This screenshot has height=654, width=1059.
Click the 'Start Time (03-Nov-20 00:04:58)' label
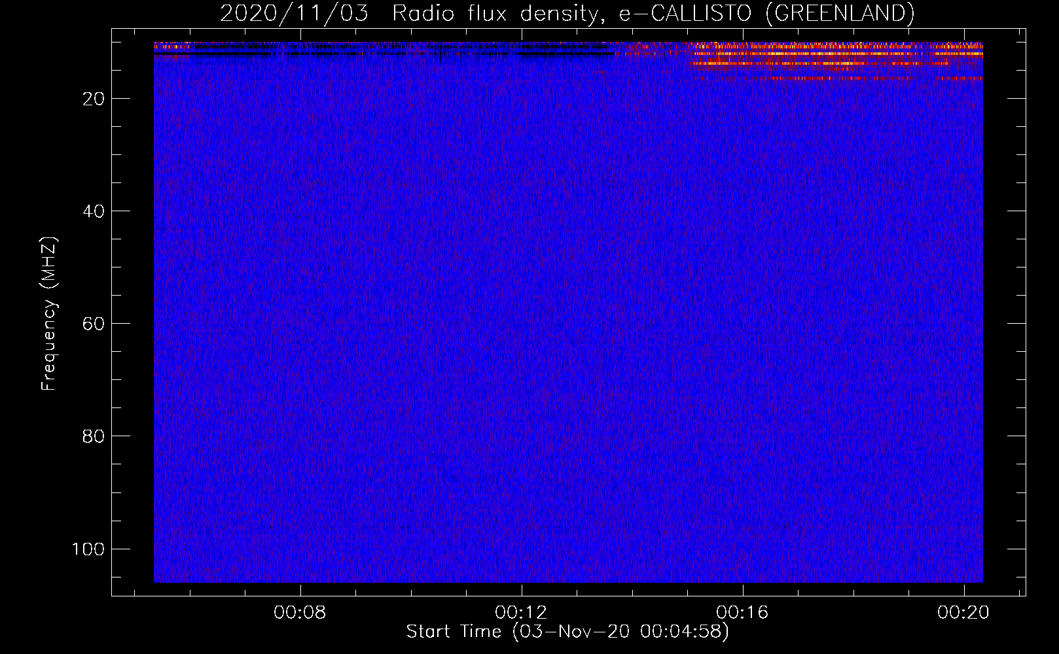click(x=567, y=632)
